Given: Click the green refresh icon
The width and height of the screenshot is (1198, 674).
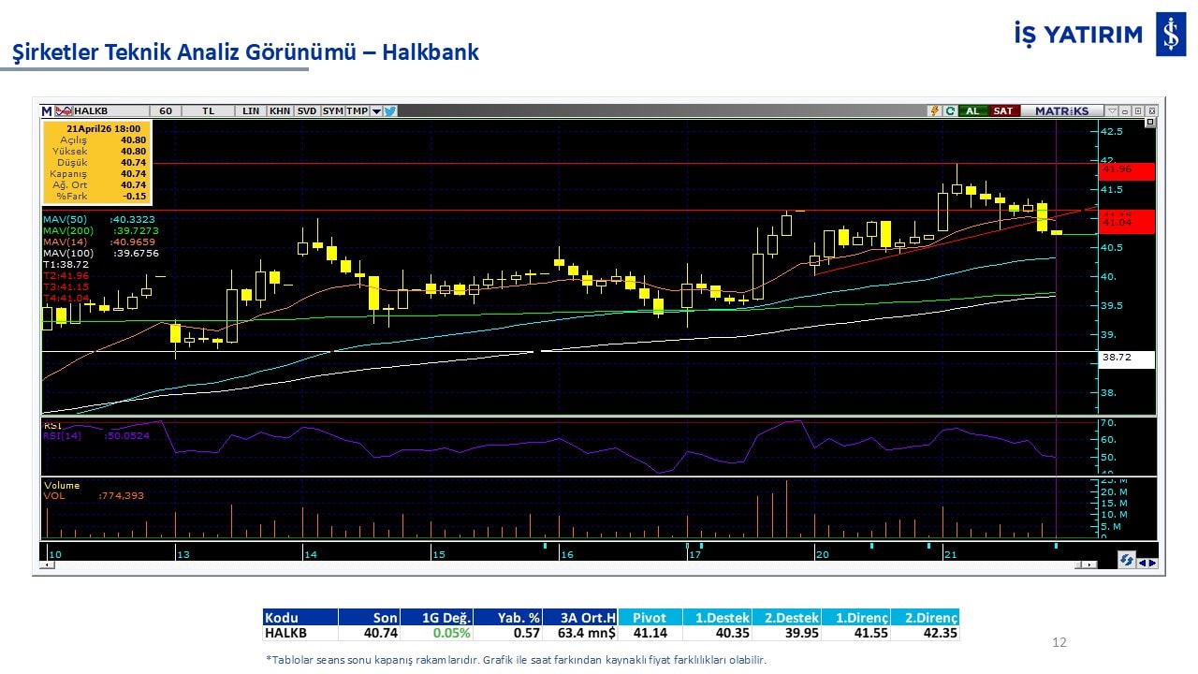Looking at the screenshot, I should [950, 110].
